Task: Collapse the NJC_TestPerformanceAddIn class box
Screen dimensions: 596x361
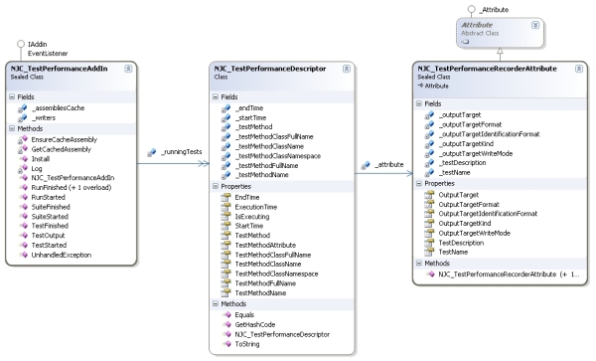Action: 128,69
